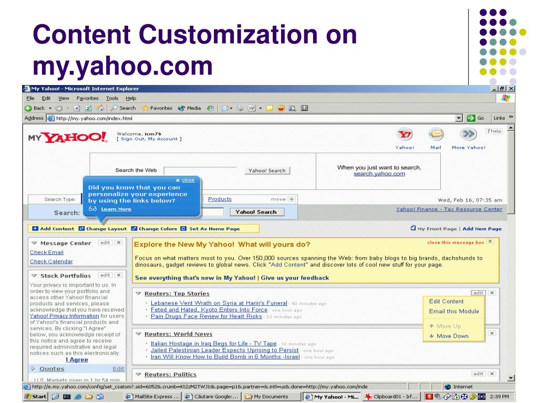Click Set As Home Page
538x403 pixels.
(210, 229)
